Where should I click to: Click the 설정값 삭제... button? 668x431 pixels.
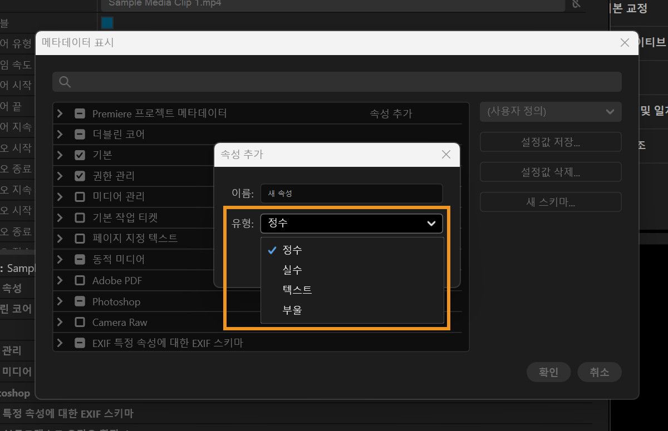[551, 172]
